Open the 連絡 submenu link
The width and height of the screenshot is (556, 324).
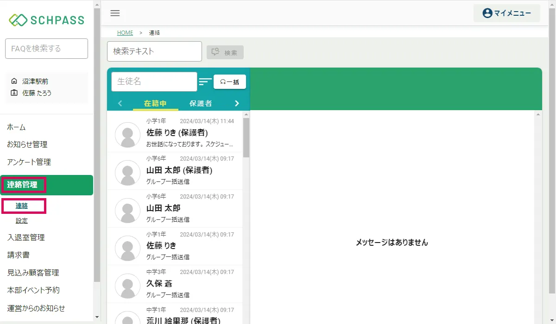(22, 206)
